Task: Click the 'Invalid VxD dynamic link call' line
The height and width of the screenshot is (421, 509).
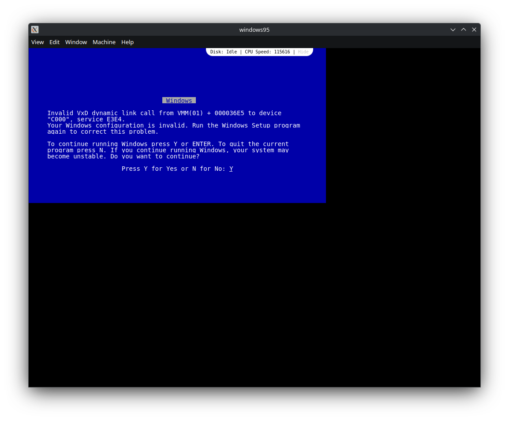Action: click(164, 113)
